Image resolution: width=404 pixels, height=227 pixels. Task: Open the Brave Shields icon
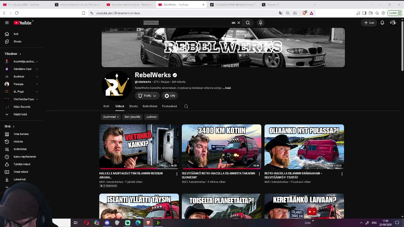point(305,13)
